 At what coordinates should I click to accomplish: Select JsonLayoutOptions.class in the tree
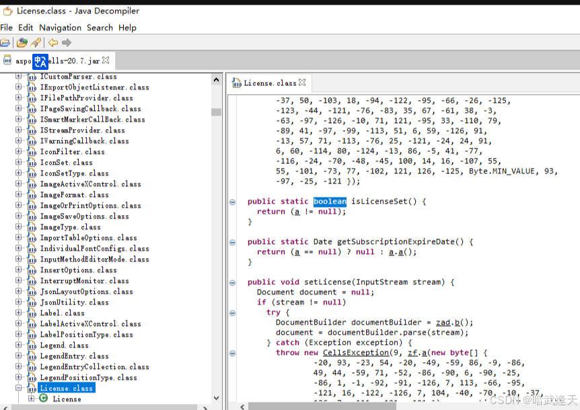(x=87, y=292)
